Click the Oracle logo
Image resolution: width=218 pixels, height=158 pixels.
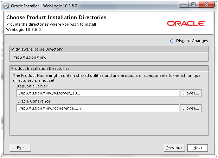coord(186,23)
